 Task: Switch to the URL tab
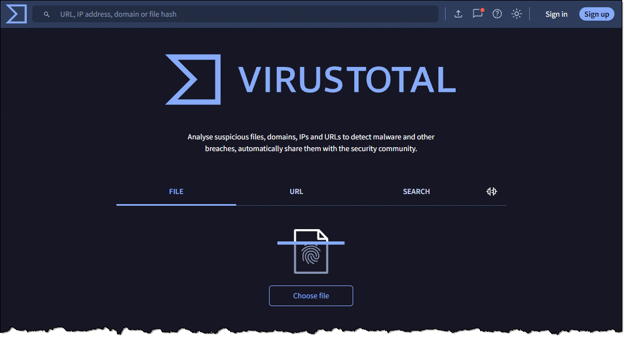click(x=296, y=191)
